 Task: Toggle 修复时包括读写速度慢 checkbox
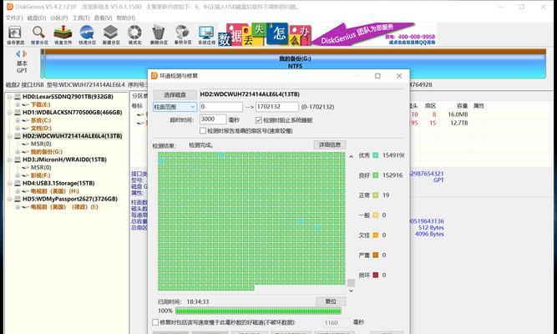155,322
